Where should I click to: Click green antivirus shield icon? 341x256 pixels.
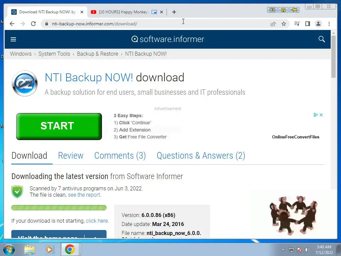click(x=17, y=192)
